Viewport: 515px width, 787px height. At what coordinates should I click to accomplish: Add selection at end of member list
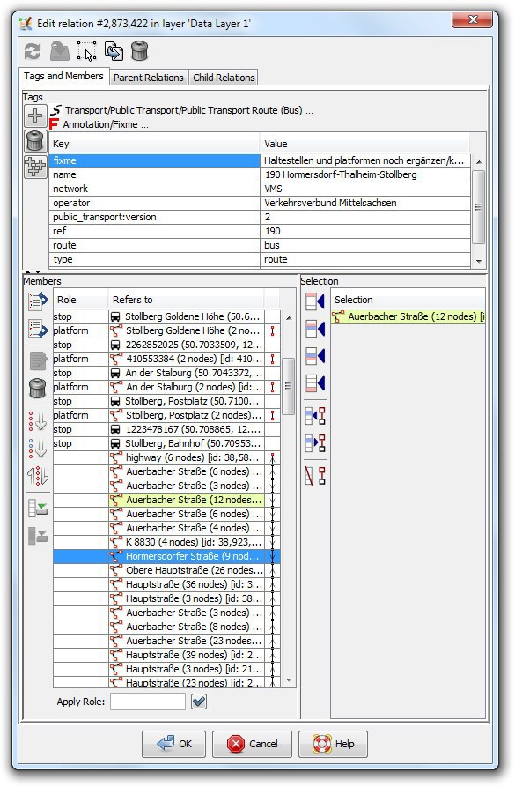315,383
